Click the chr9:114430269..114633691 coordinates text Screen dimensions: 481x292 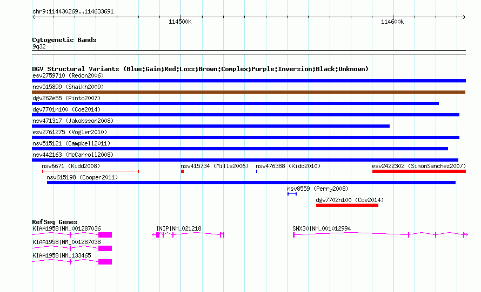pyautogui.click(x=73, y=12)
